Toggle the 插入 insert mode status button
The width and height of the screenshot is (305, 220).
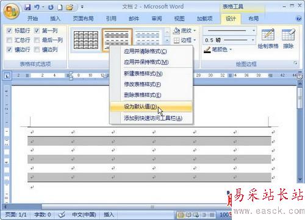[109, 215]
